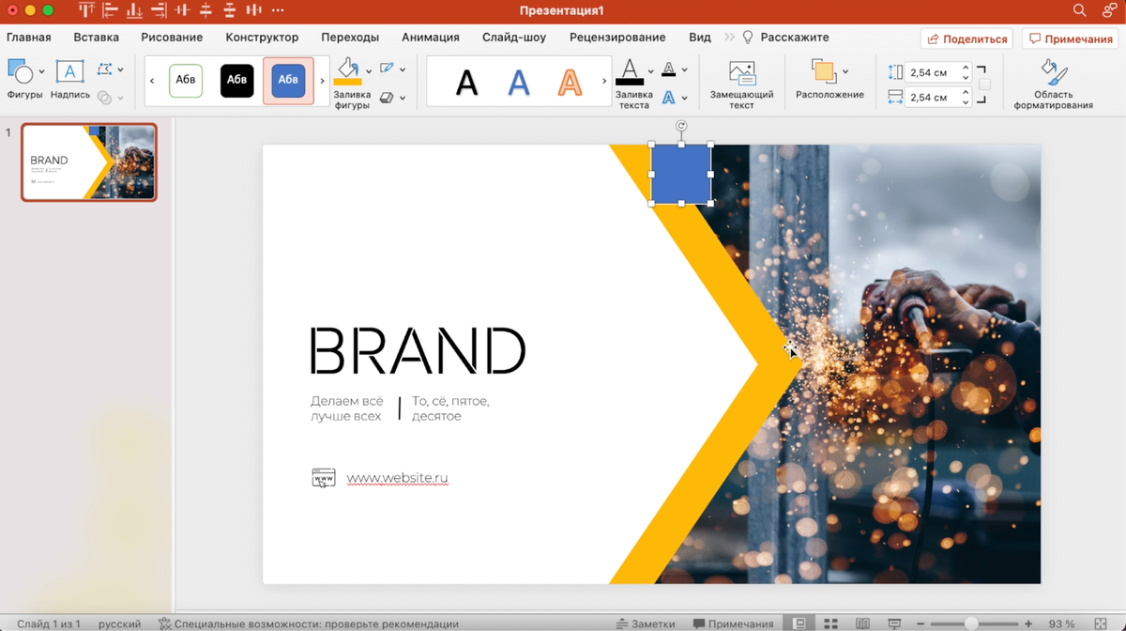Show more WordArt styles chevron

coord(604,81)
